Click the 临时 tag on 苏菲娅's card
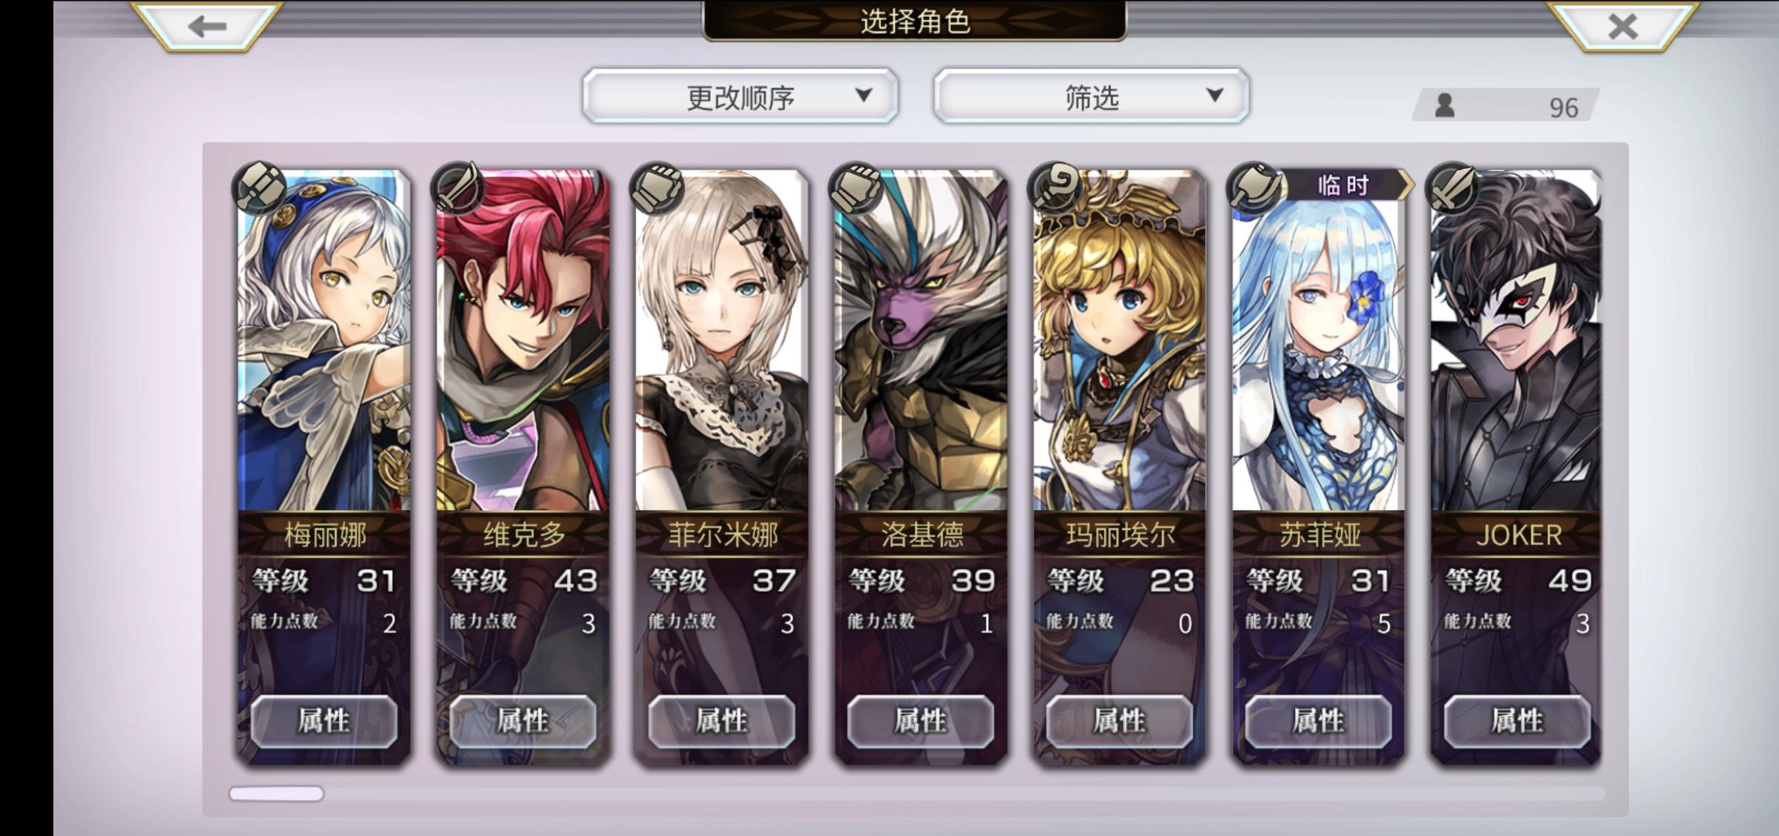 tap(1343, 185)
